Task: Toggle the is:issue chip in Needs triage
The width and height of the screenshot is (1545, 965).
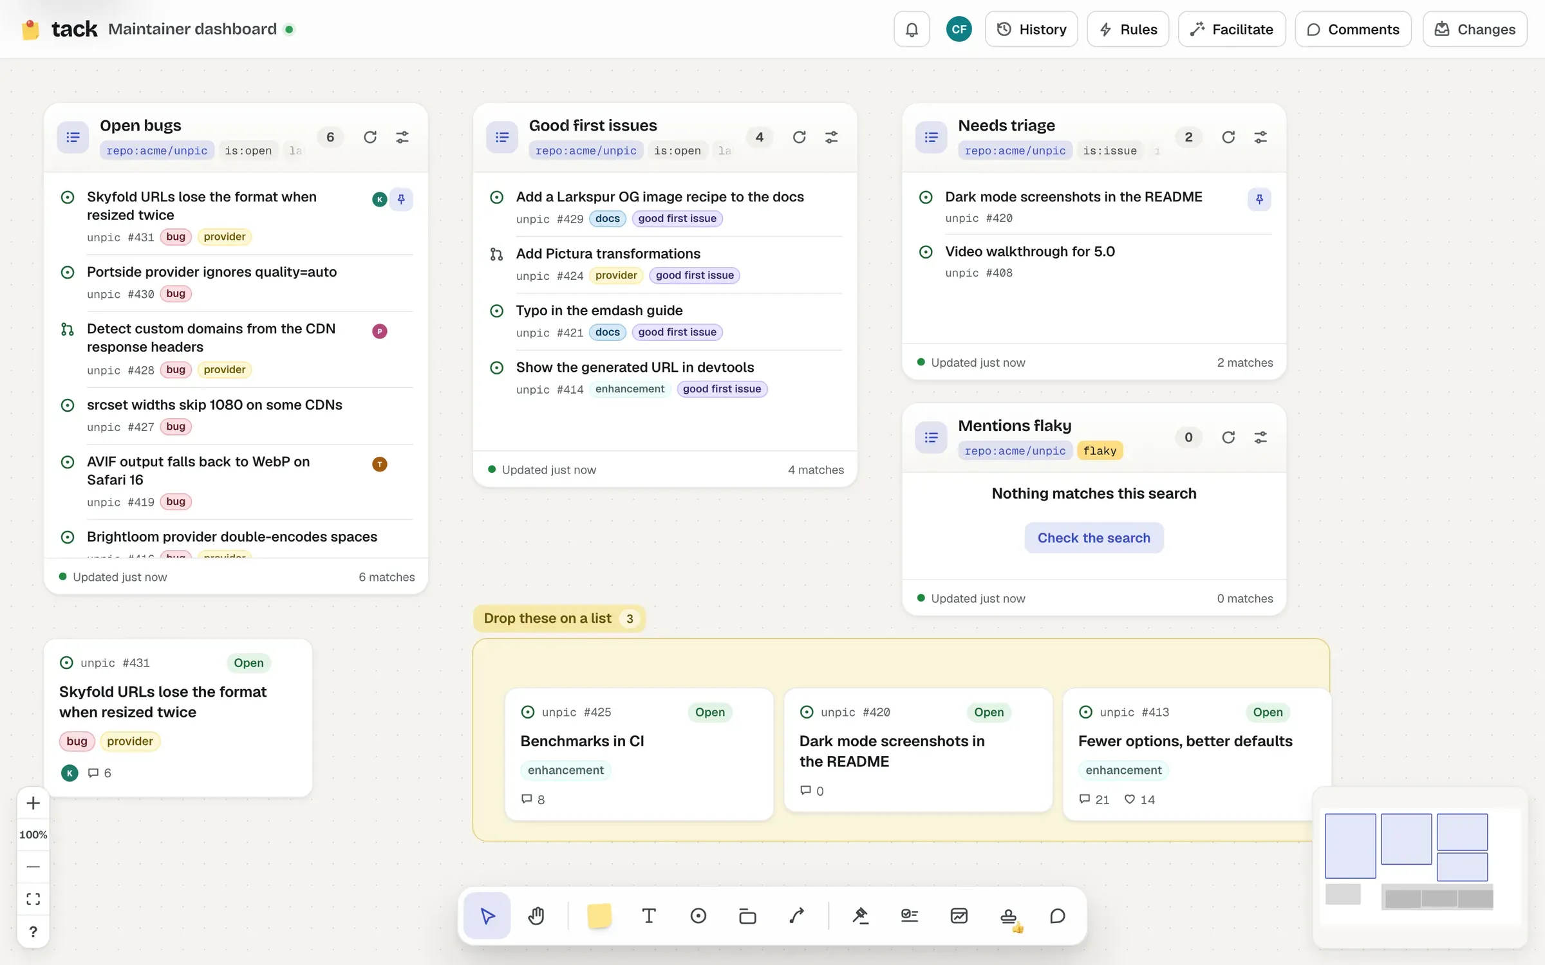Action: [1110, 151]
